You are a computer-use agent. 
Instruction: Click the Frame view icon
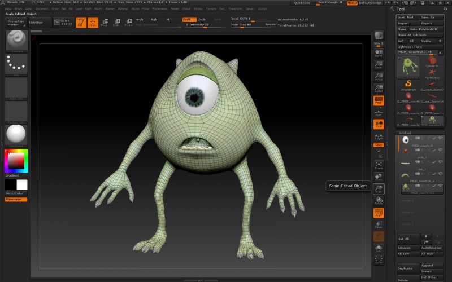tap(379, 166)
